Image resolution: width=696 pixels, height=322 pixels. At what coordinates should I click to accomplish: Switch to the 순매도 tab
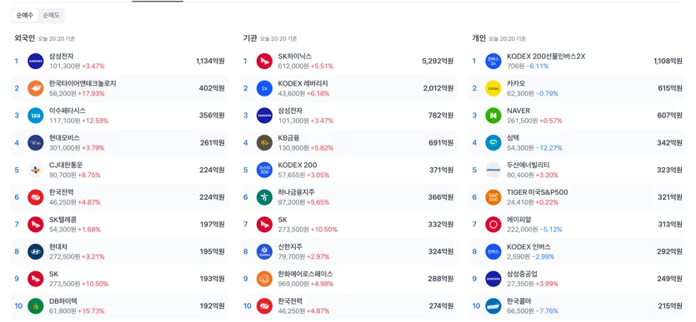(x=51, y=16)
